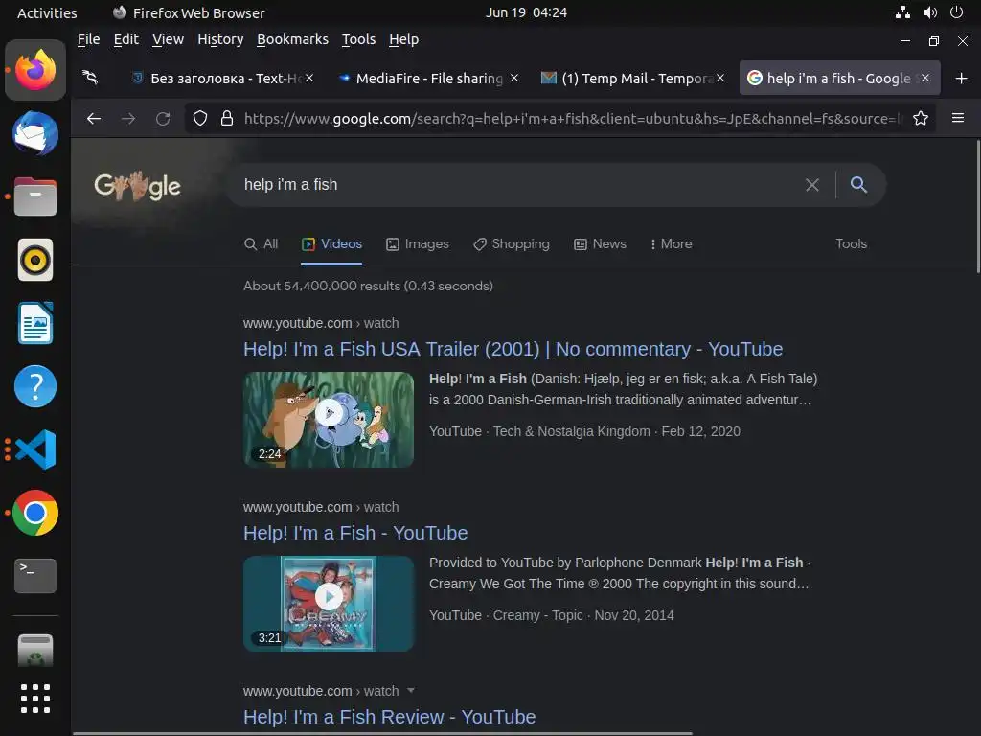Play the 2:24 trailer video thumbnail
The image size is (981, 736).
pos(329,420)
